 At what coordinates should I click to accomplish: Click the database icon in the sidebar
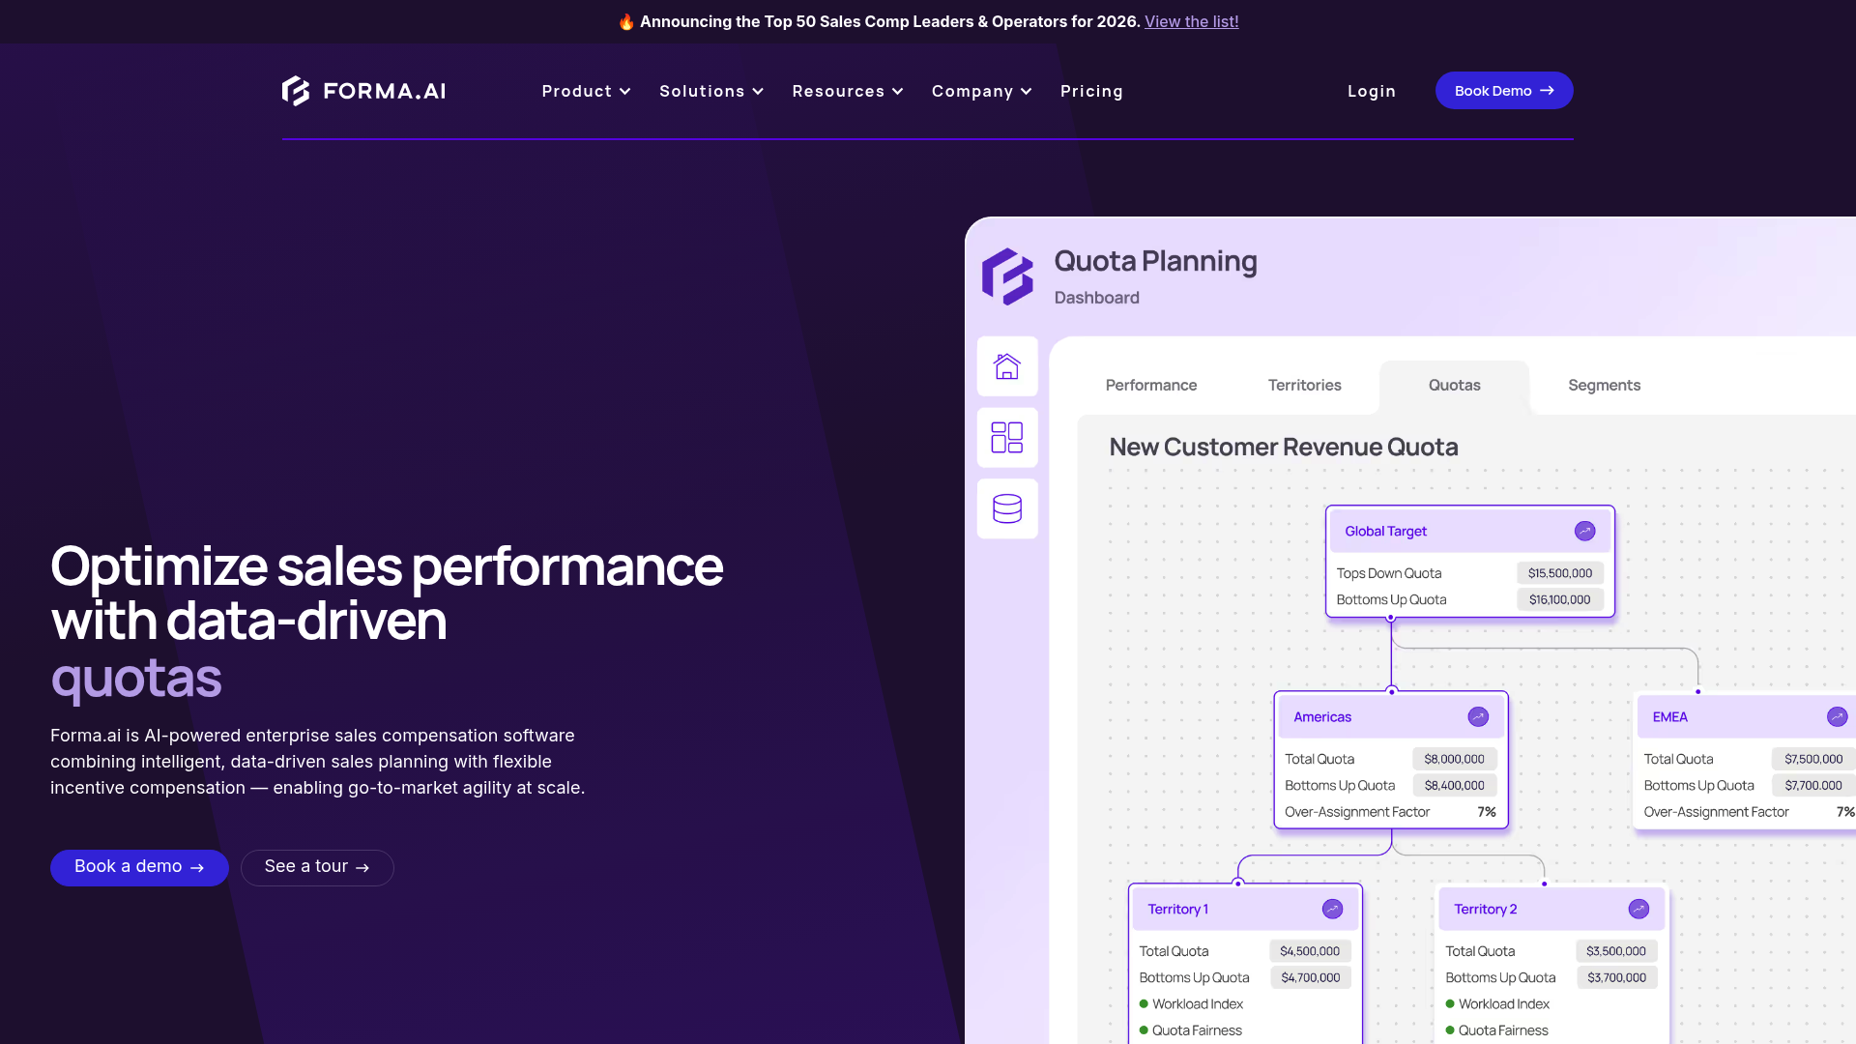click(1007, 508)
